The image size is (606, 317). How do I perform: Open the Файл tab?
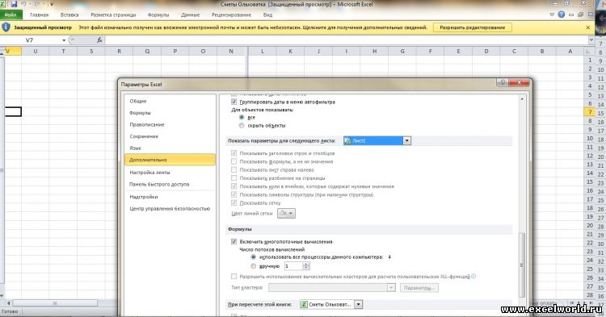[x=11, y=15]
